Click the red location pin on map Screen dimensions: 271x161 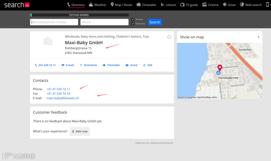(220, 68)
